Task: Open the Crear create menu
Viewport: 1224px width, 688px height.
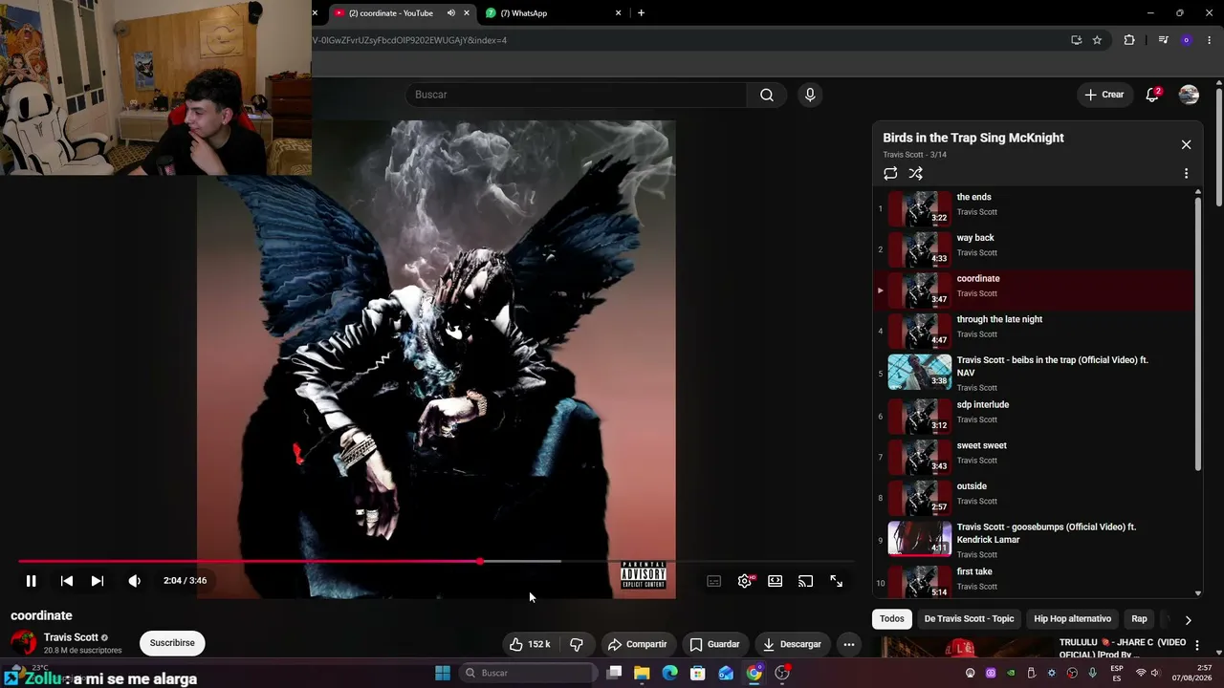Action: coord(1104,95)
